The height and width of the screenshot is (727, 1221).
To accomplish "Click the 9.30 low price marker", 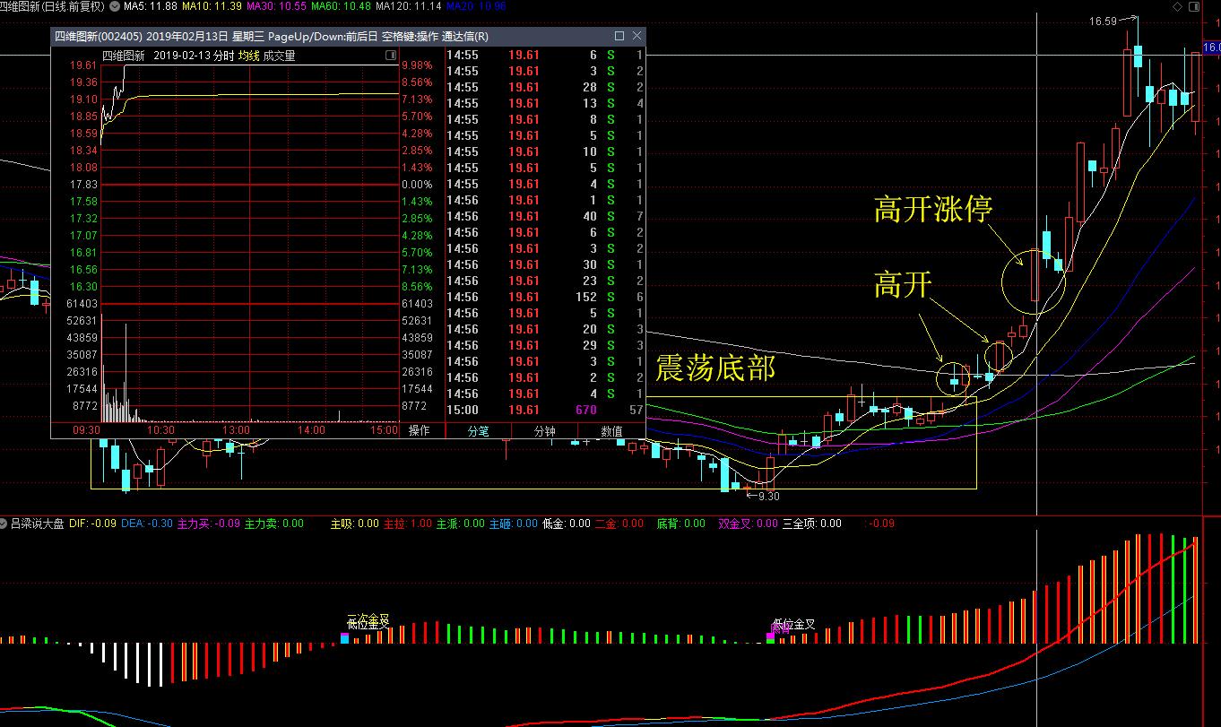I will tap(768, 496).
